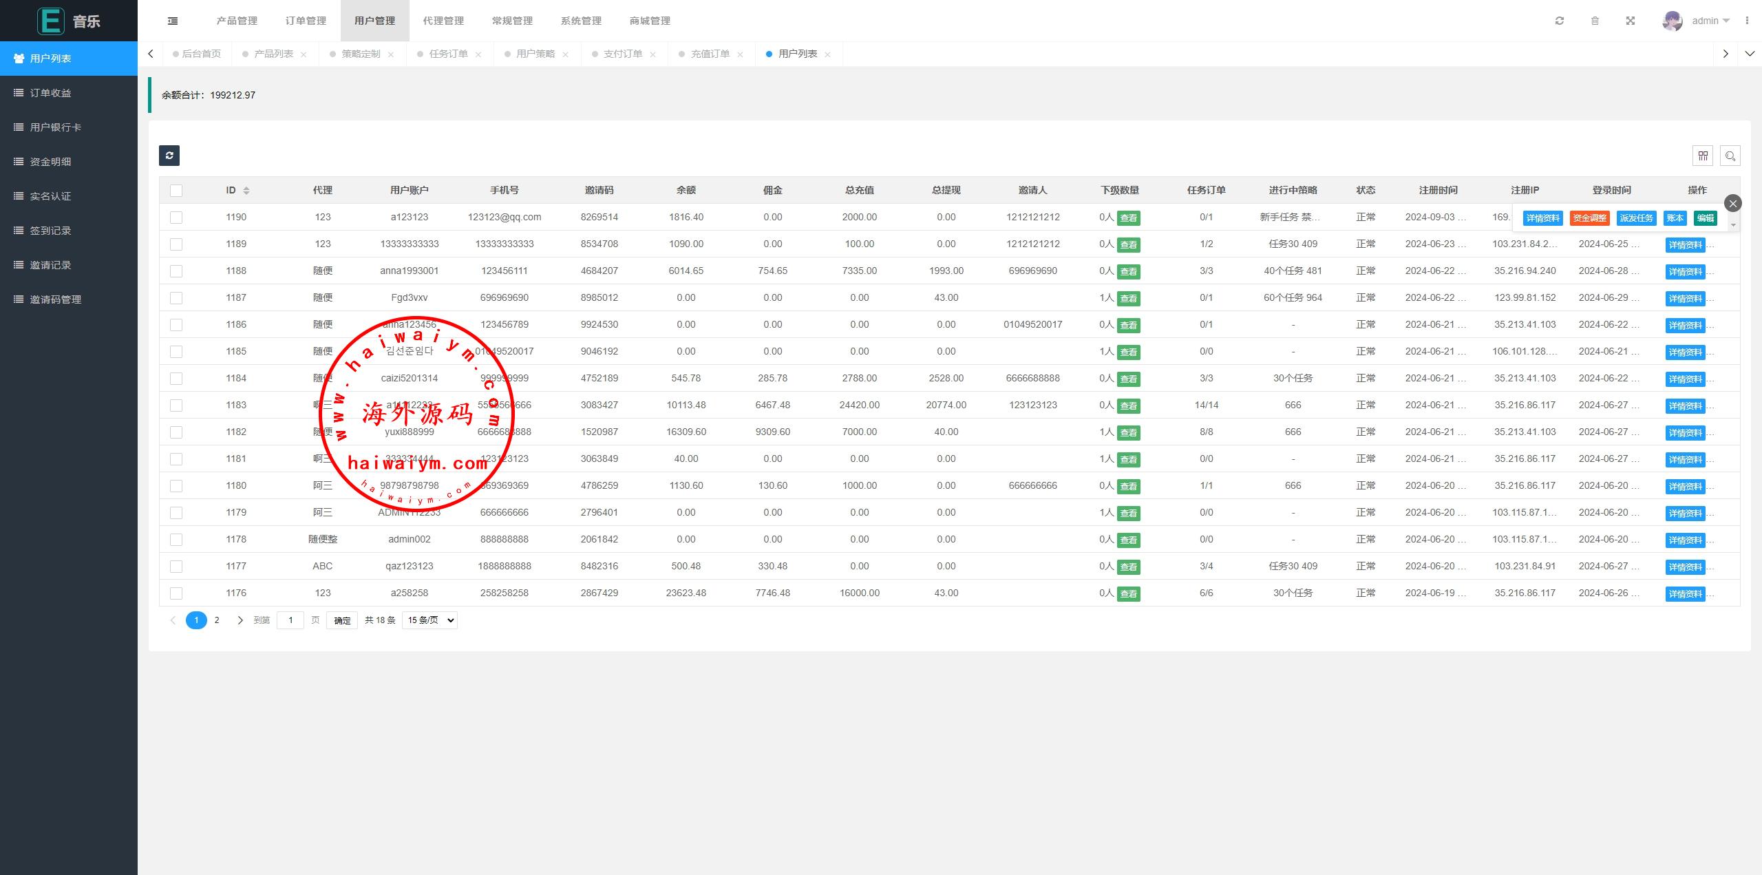Image resolution: width=1762 pixels, height=875 pixels.
Task: Click the sidebar collapse hamburger icon
Action: pos(173,21)
